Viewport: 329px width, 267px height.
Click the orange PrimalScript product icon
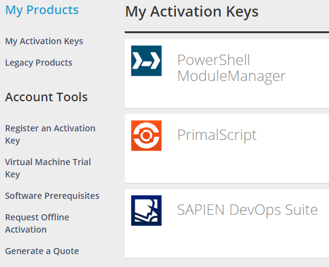tap(146, 136)
